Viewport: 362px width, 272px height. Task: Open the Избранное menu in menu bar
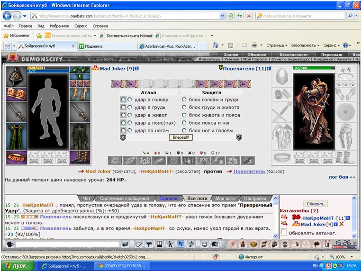[x=59, y=26]
